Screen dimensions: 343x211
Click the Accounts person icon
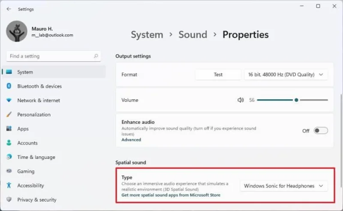coord(9,143)
